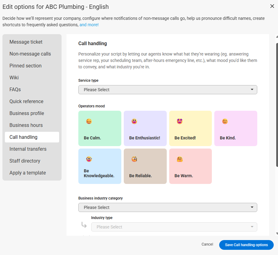This screenshot has height=255, width=278.
Task: Close the Edit options dialog
Action: 272,6
